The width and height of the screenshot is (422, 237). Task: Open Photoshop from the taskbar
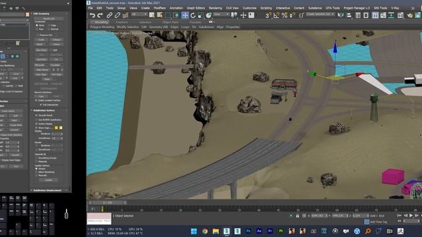pos(248,231)
